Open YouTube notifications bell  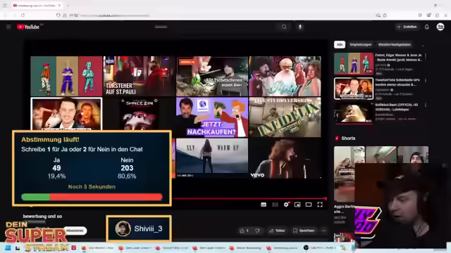(x=427, y=27)
